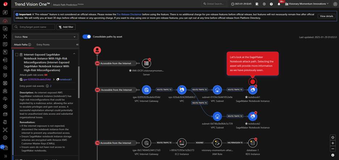Click Attack path risk score: 84 text
The height and width of the screenshot is (160, 339).
click(x=33, y=75)
